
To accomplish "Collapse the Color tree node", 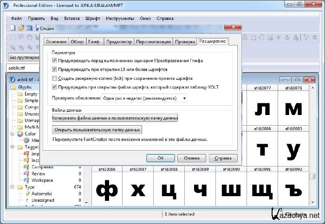I will (x=13, y=134).
